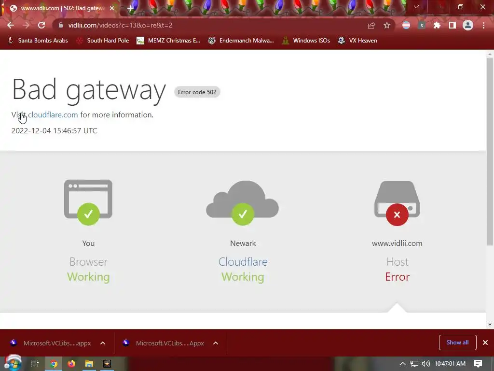
Task: Open the S extension icon
Action: [422, 25]
